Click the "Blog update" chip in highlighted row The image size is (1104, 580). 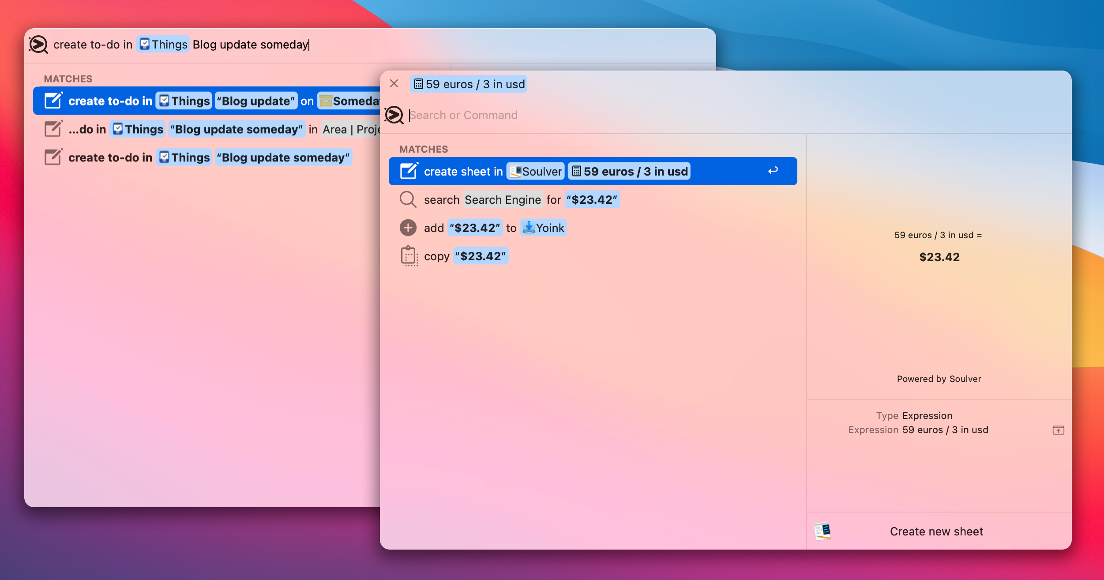(x=256, y=101)
